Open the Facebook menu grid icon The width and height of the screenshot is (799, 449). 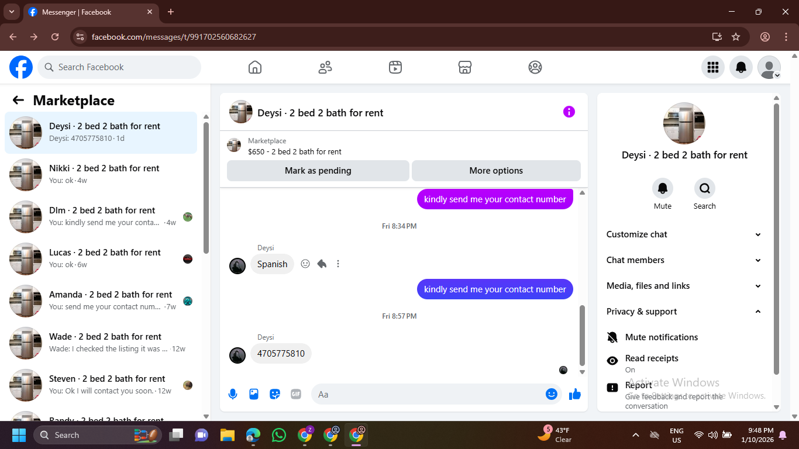click(x=713, y=67)
